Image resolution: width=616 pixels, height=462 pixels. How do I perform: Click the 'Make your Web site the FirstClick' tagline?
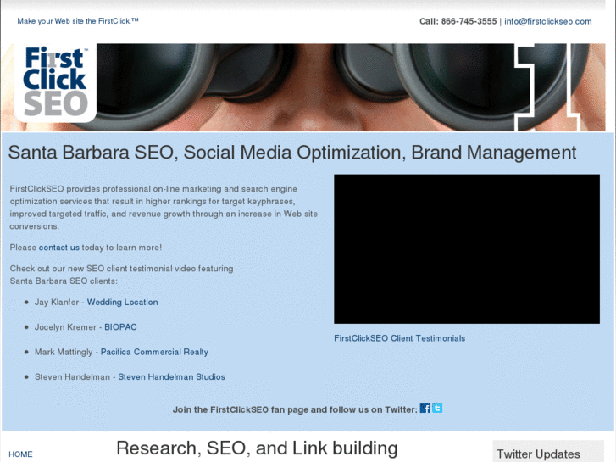[78, 21]
